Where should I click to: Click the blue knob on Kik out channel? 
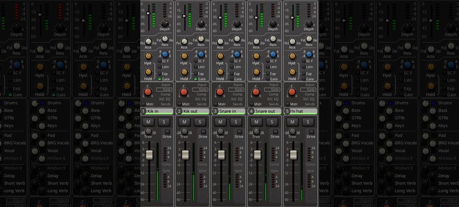coord(201,54)
